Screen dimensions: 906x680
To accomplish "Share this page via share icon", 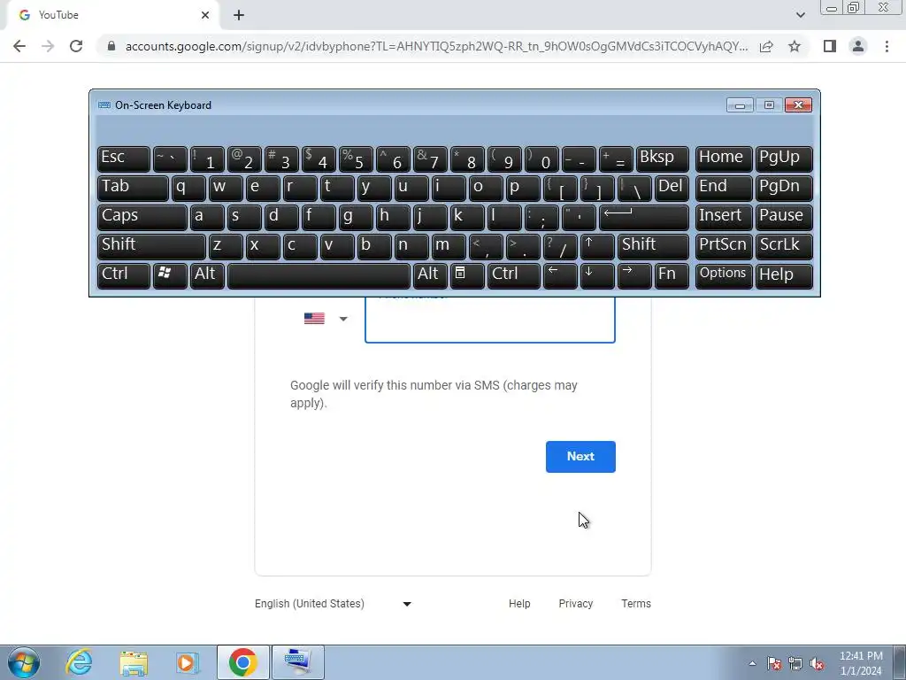I will point(766,46).
